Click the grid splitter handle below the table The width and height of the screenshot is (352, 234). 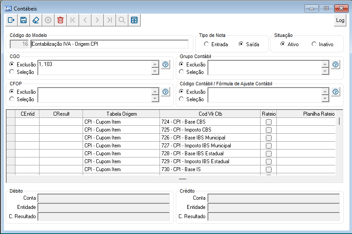[182, 179]
